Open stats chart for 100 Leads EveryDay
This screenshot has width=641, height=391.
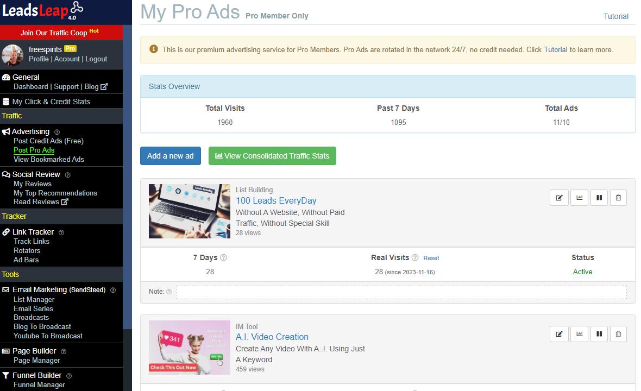tap(579, 198)
